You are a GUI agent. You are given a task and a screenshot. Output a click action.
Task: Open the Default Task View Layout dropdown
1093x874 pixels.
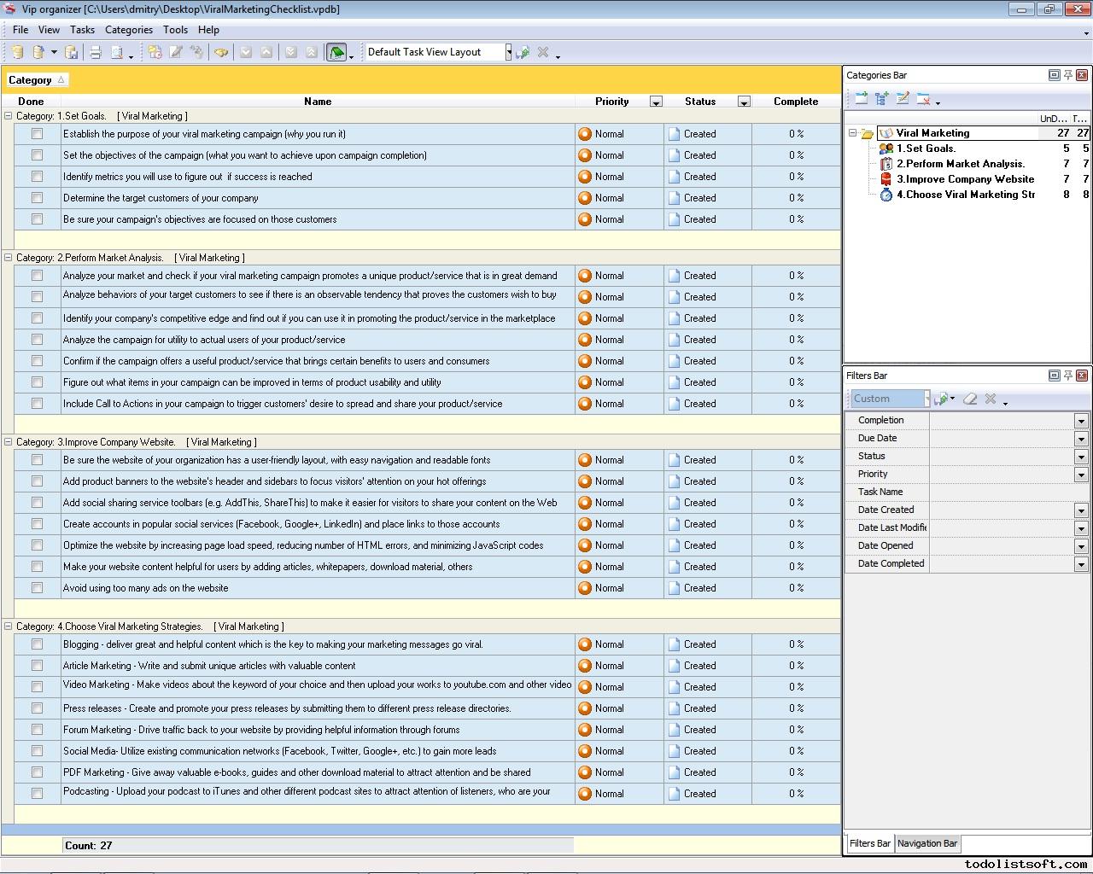508,52
